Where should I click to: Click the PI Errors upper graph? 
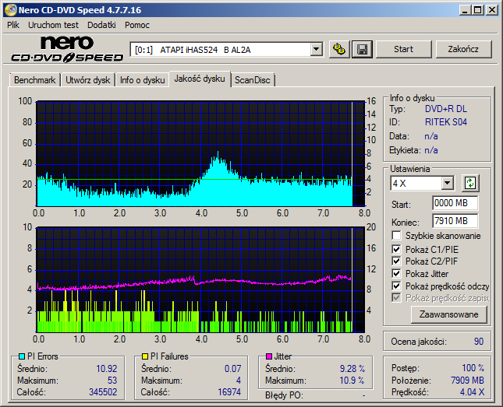[x=200, y=154]
